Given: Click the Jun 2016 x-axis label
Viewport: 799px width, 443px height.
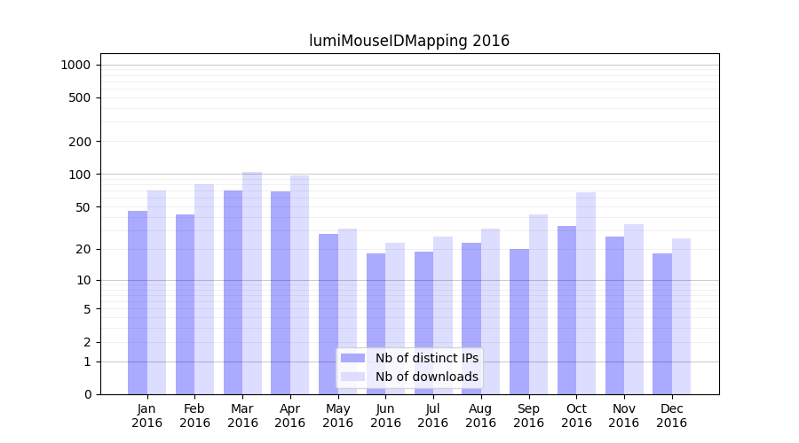Looking at the screenshot, I should click(385, 416).
